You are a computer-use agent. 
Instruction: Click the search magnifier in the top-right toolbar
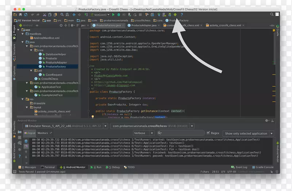tap(272, 15)
